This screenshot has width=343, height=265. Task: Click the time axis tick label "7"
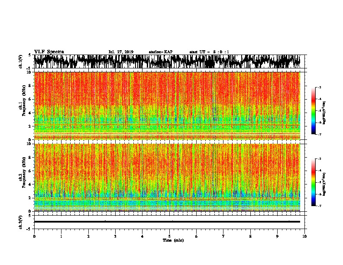coord(223,236)
